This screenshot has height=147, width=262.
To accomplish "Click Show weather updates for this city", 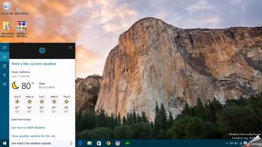I will [33, 136].
